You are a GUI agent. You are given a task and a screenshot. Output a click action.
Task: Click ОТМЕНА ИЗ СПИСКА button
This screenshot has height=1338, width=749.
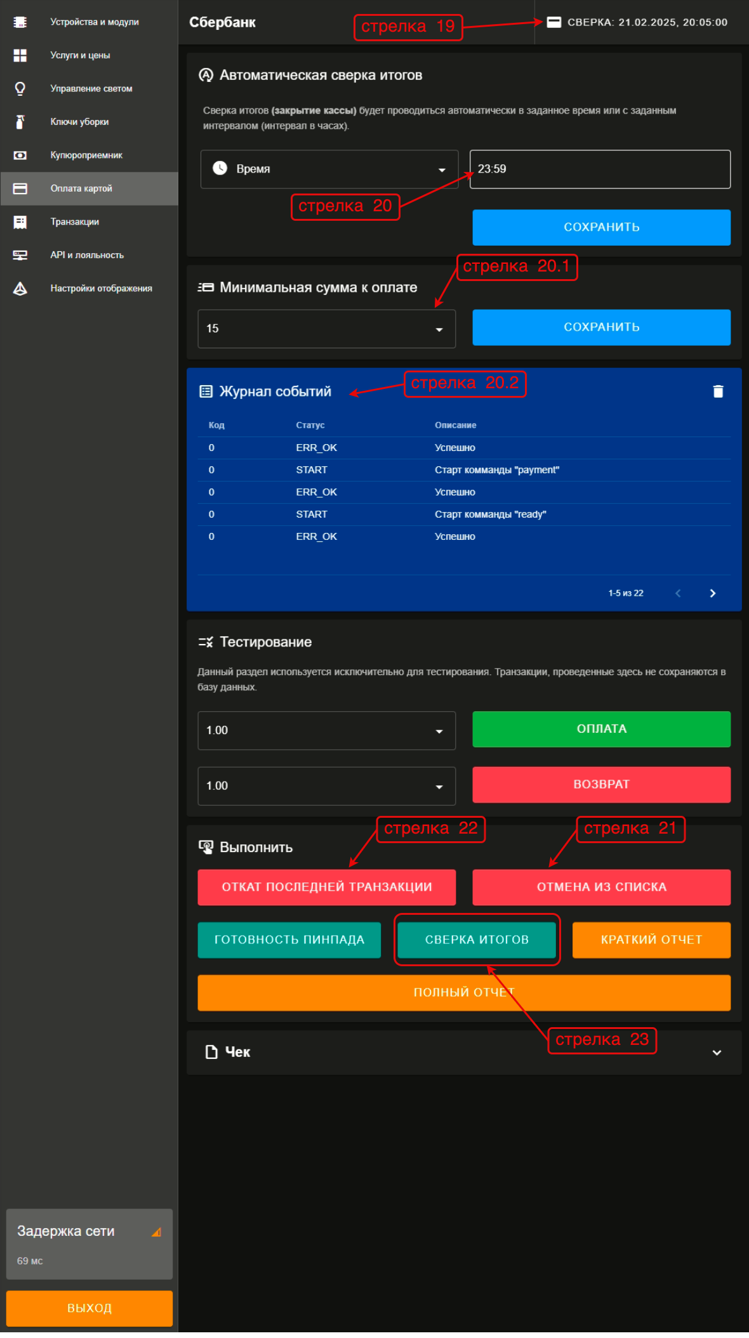(x=601, y=887)
